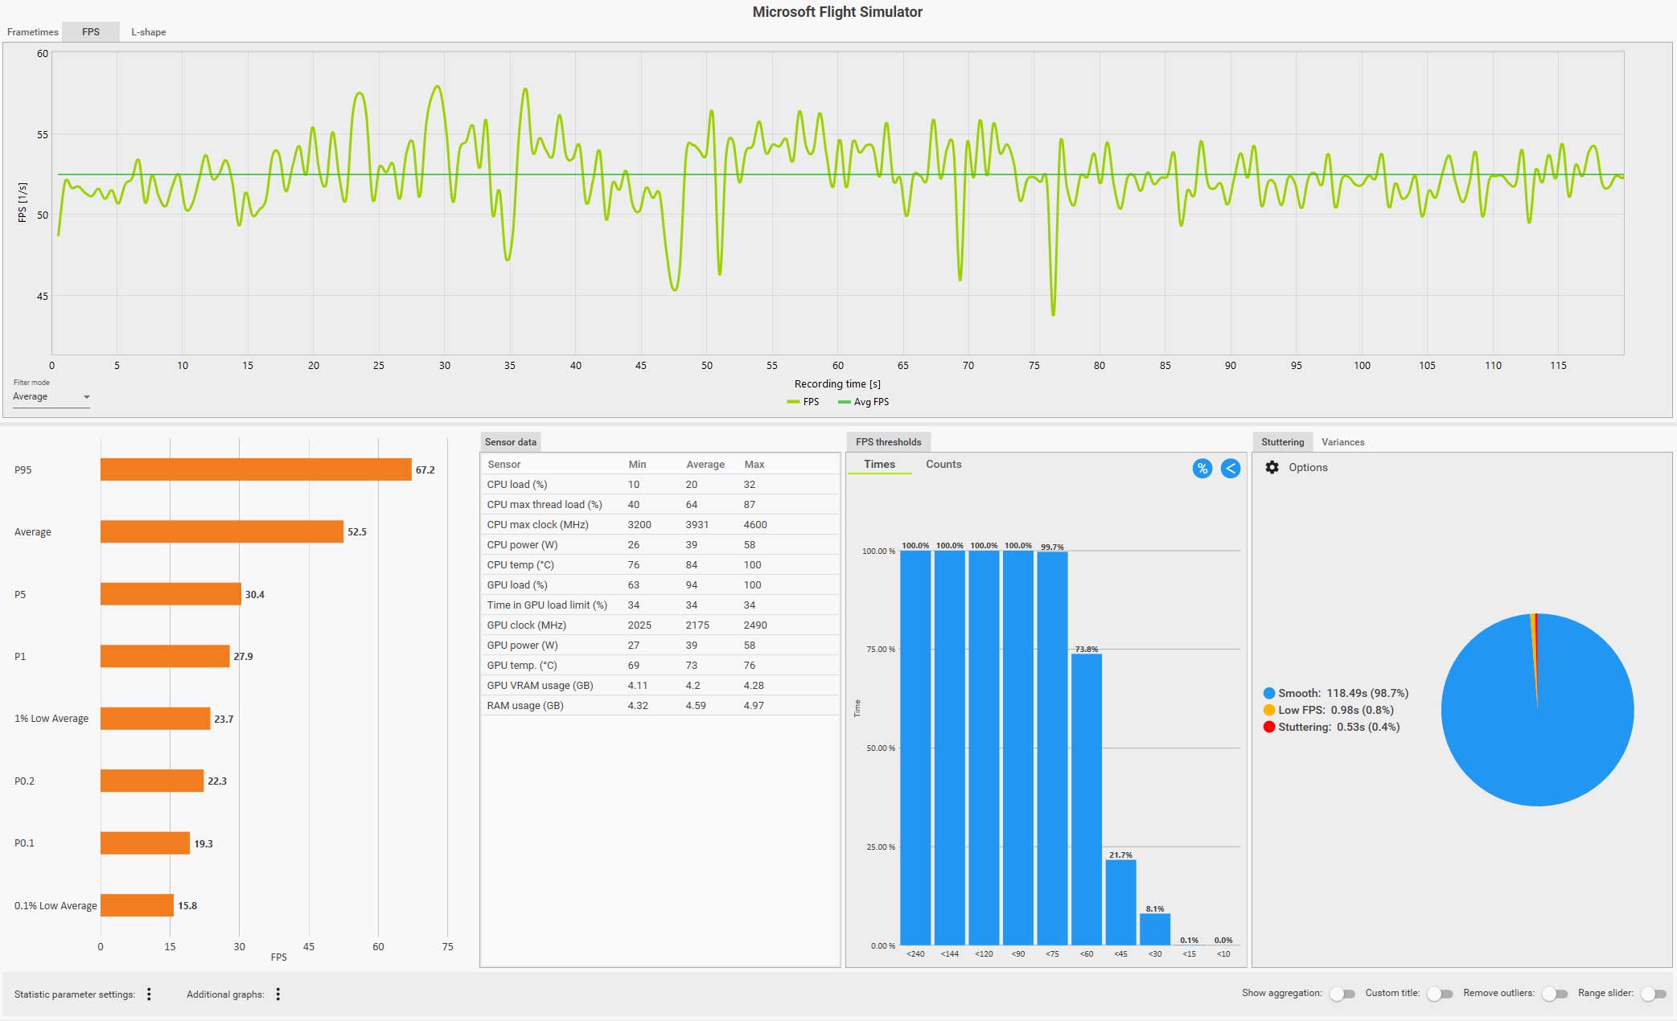Viewport: 1677px width, 1021px height.
Task: Click the red Stuttering legend dot
Action: pos(1268,727)
